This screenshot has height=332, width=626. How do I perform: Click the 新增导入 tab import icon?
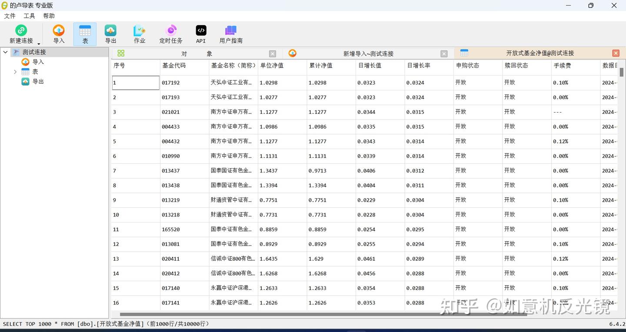293,53
